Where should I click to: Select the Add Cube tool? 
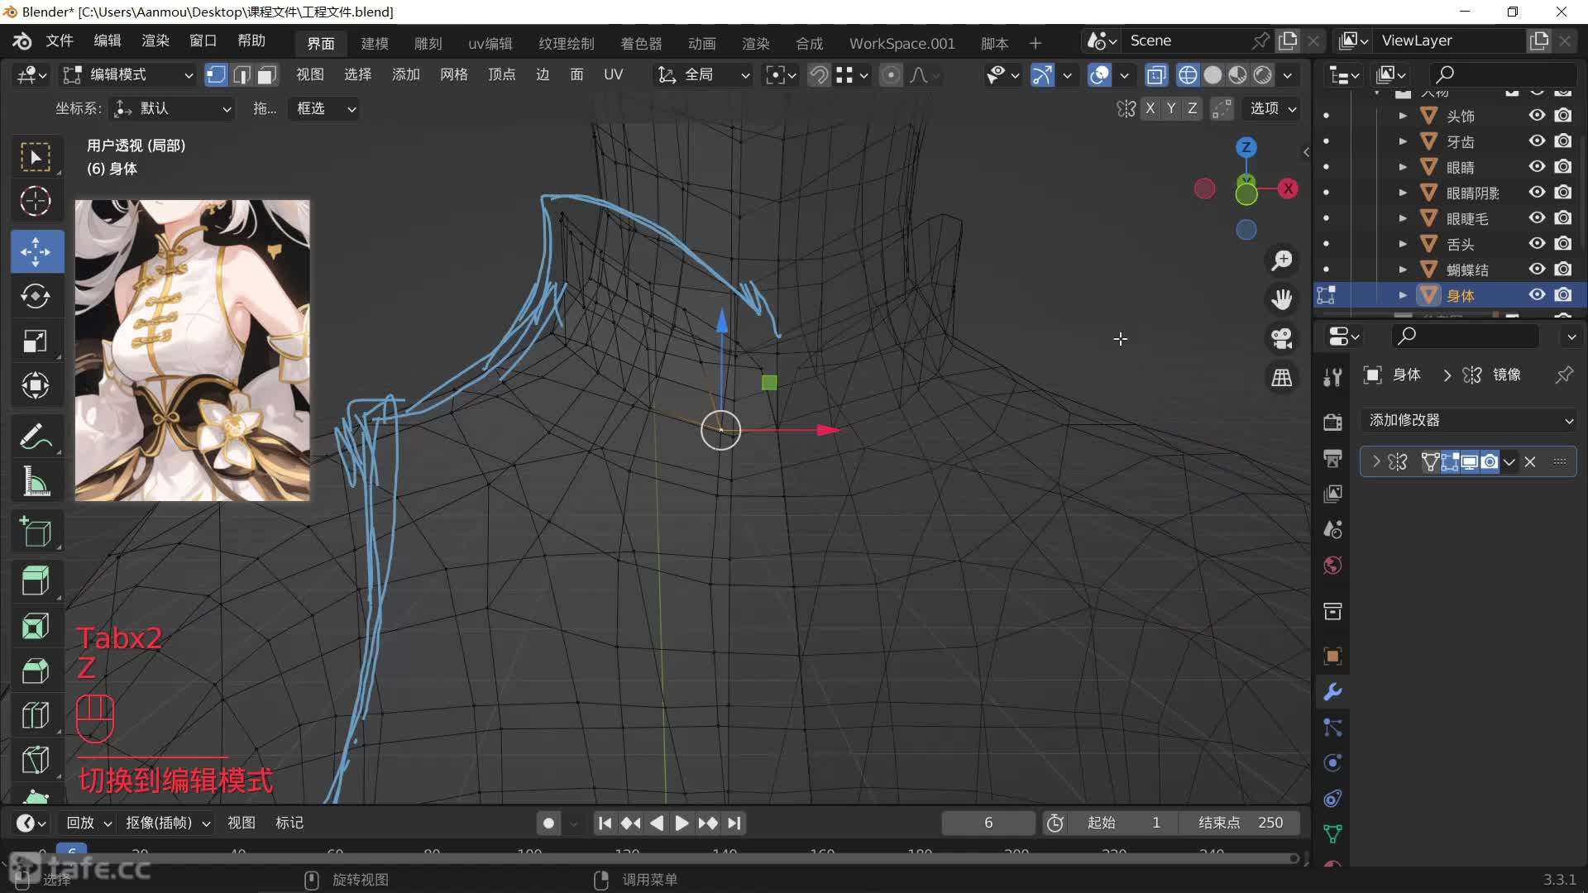point(36,532)
